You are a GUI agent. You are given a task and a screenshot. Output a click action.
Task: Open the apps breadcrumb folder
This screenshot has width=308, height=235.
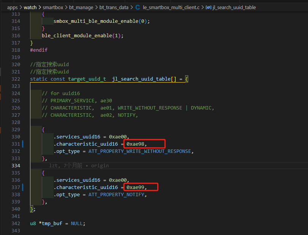coord(13,8)
